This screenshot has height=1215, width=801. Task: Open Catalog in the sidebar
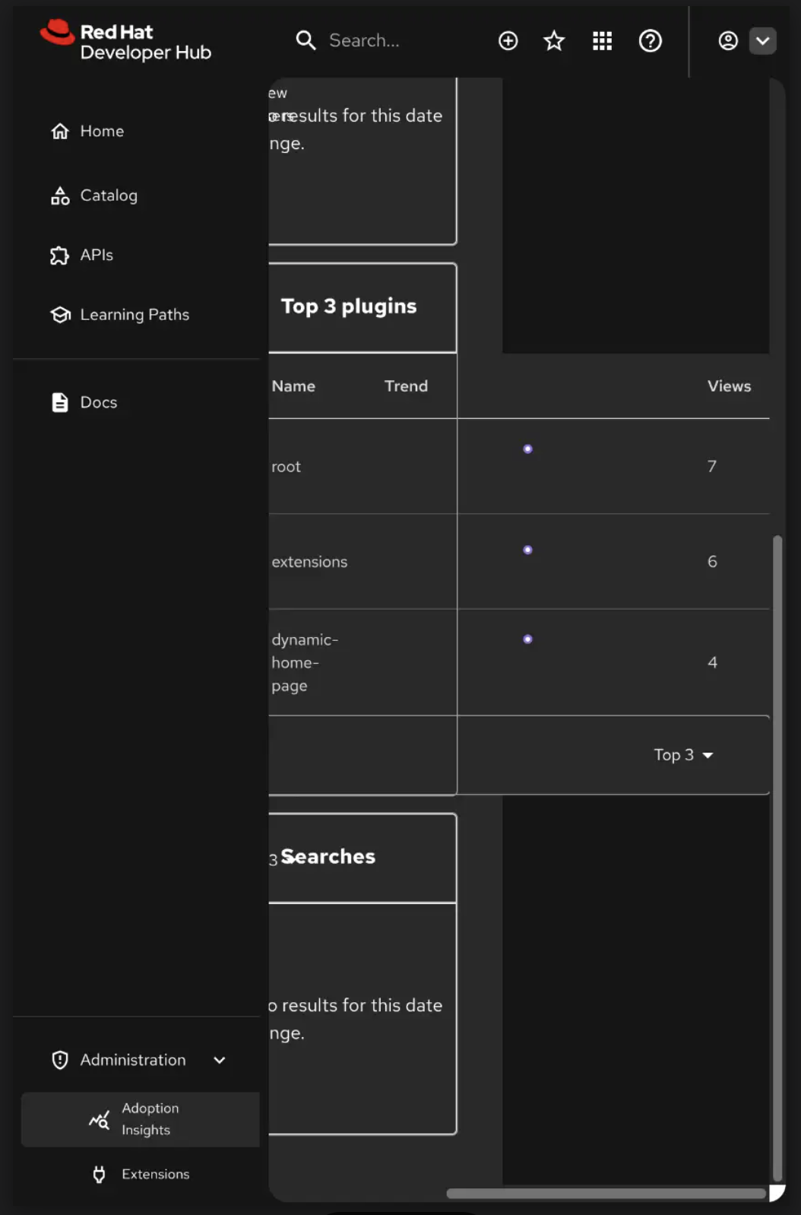109,195
